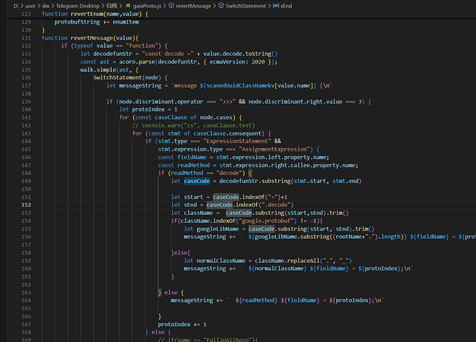The image size is (476, 342).
Task: Click 'function revertMessage(value){' declaration
Action: (90, 38)
